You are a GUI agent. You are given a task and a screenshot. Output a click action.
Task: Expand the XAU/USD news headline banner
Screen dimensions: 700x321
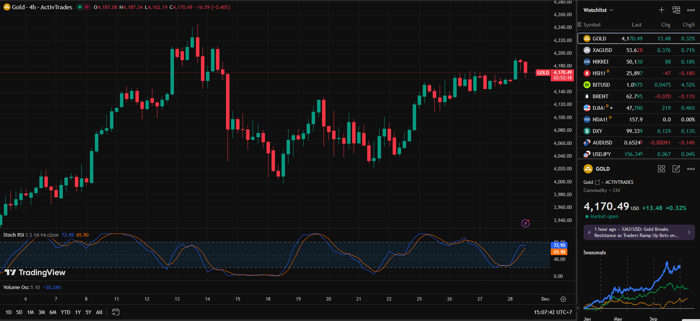coord(639,232)
